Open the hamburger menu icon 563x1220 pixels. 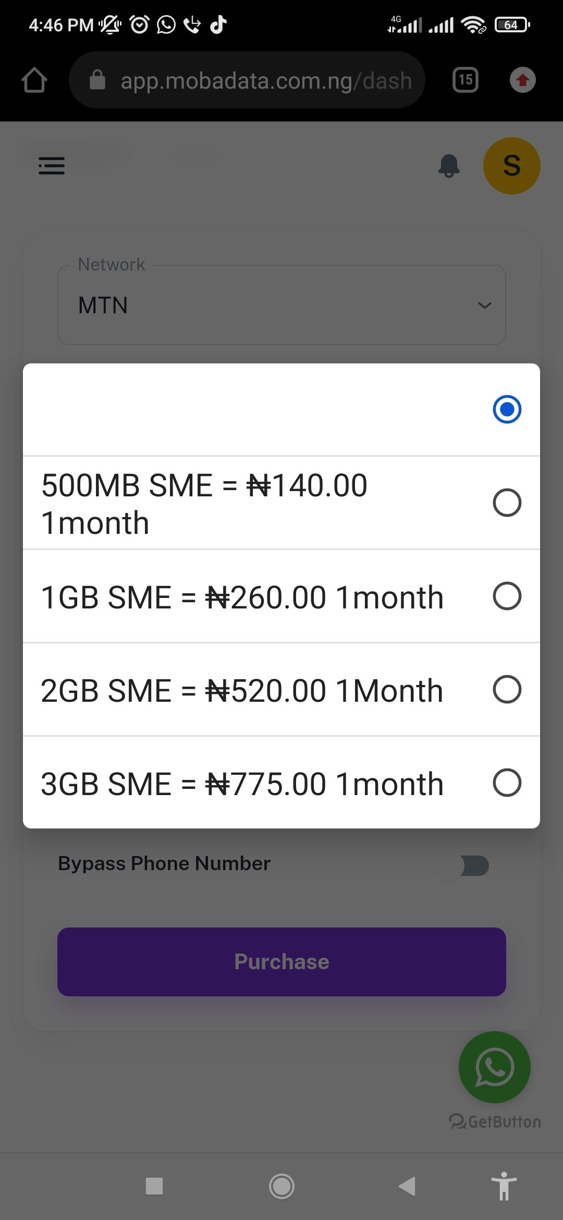click(x=52, y=166)
